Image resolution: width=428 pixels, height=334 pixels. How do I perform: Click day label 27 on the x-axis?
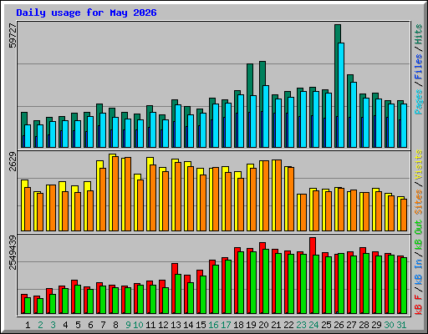pyautogui.click(x=351, y=325)
